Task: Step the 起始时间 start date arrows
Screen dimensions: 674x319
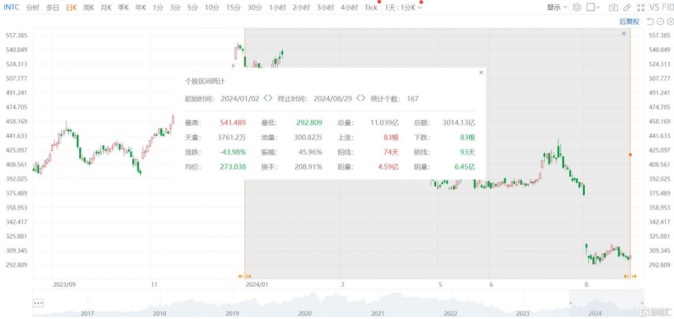Action: 268,98
